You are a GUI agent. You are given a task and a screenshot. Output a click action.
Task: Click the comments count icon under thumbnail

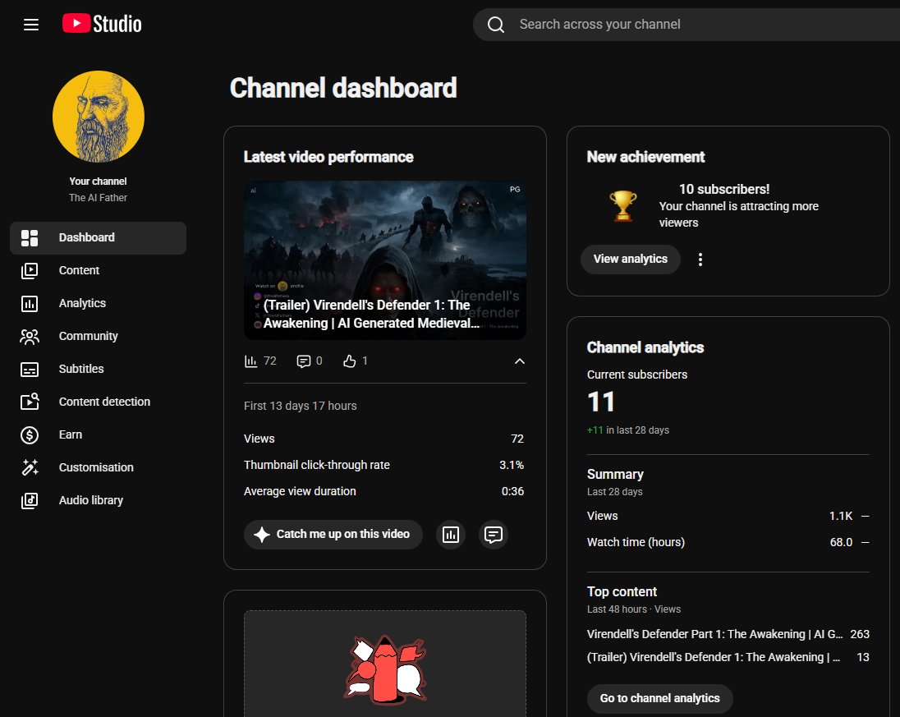pyautogui.click(x=303, y=361)
